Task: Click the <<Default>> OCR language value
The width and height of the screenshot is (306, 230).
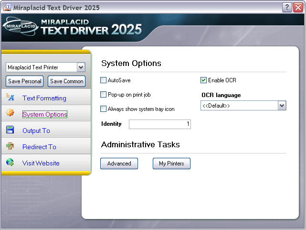Action: coord(216,106)
